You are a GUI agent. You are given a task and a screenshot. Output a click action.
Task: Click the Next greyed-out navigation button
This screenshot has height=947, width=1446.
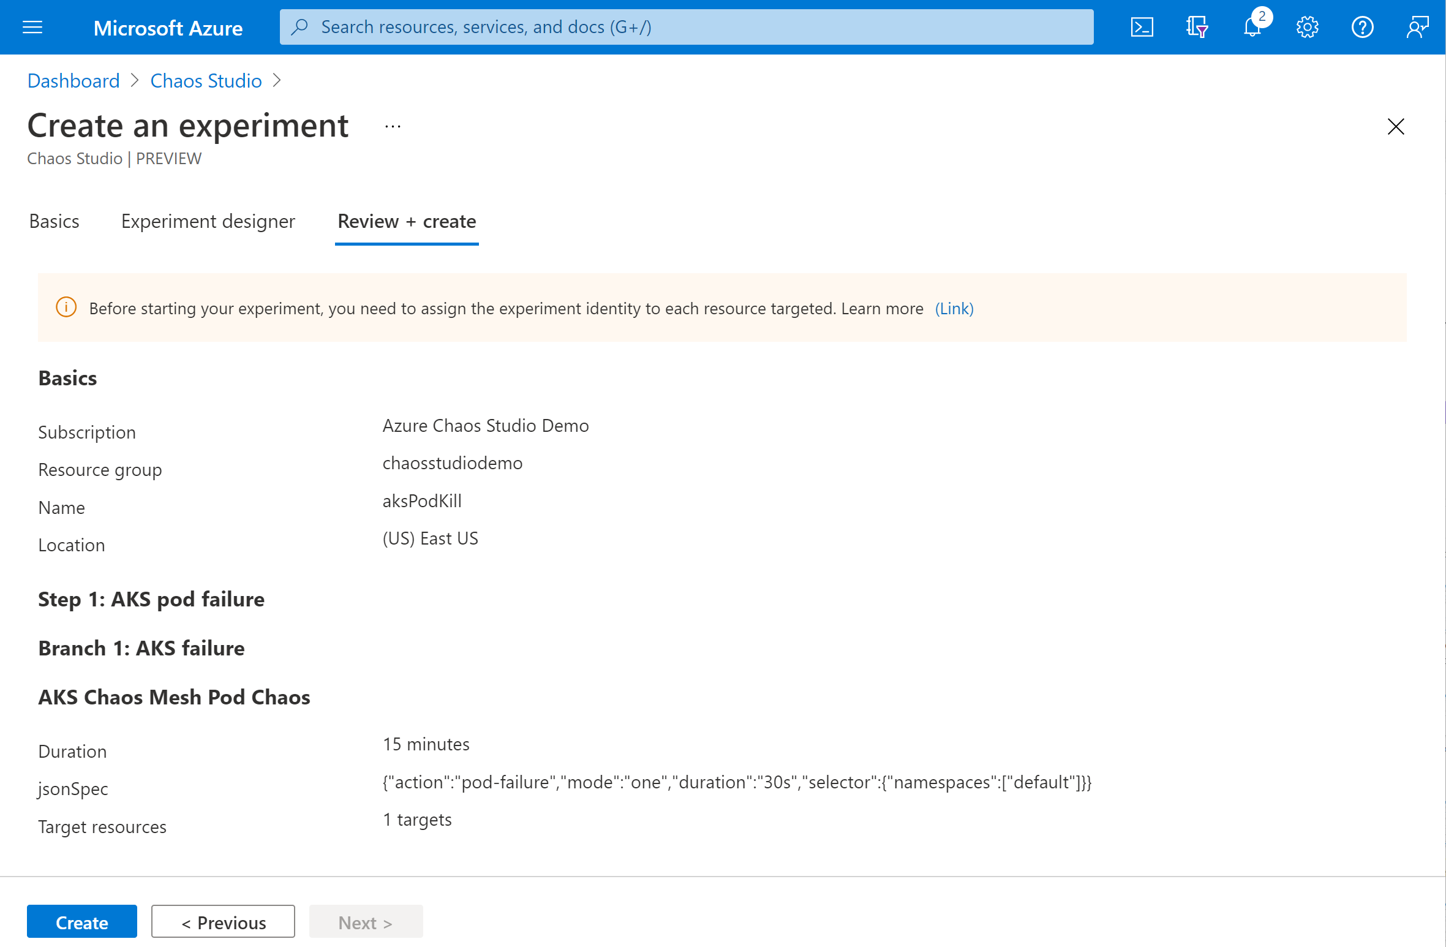point(364,922)
